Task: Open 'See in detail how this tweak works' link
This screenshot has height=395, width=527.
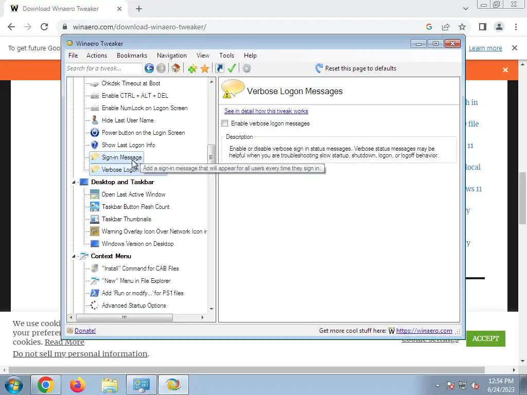Action: click(x=266, y=111)
